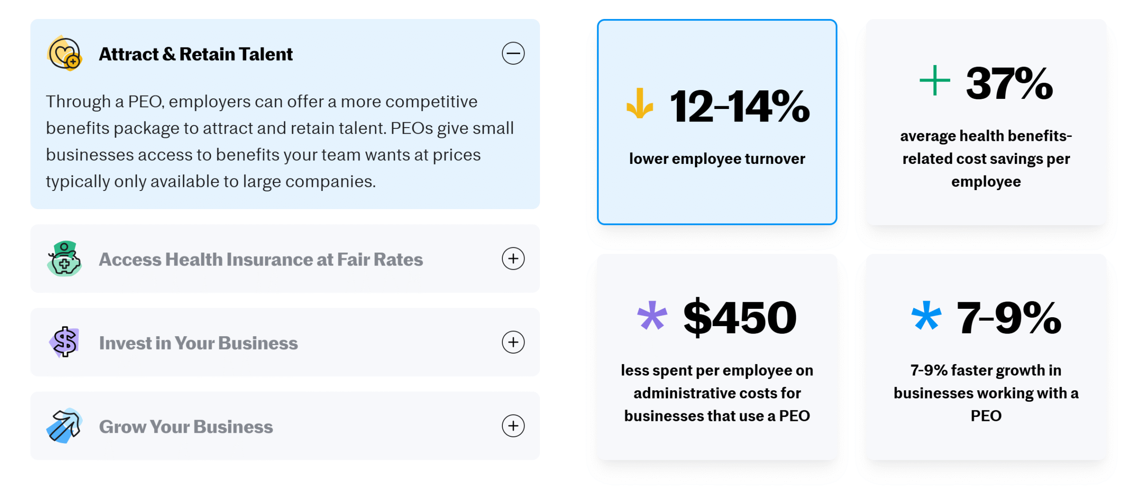Click the purple dollar sign icon
Image resolution: width=1134 pixels, height=490 pixels.
tap(65, 342)
